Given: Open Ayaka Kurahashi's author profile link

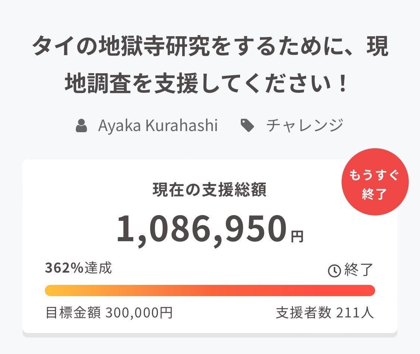Looking at the screenshot, I should 158,126.
